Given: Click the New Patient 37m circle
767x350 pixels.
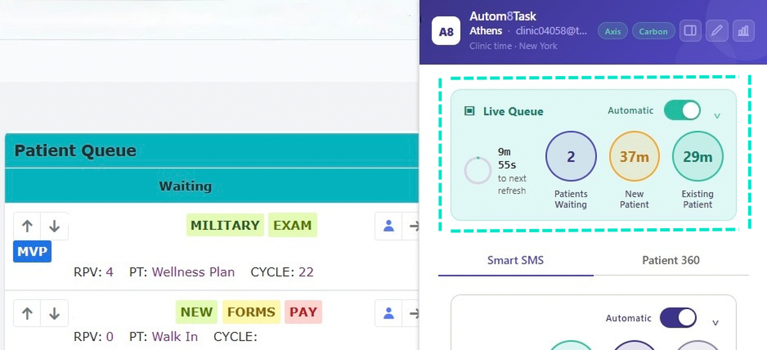Looking at the screenshot, I should pos(634,156).
